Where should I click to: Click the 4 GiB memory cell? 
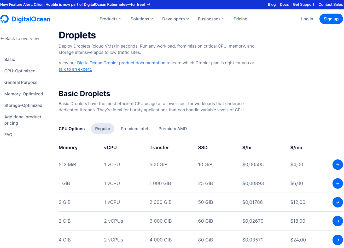click(x=65, y=240)
